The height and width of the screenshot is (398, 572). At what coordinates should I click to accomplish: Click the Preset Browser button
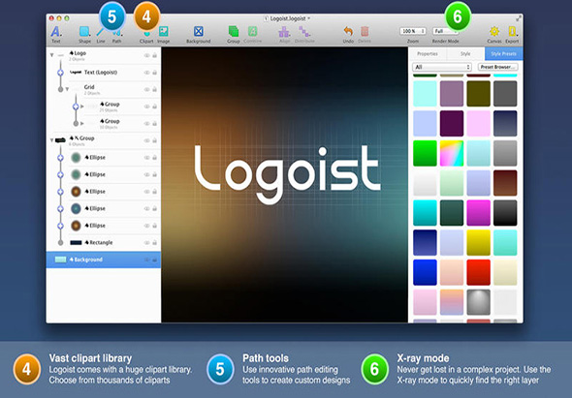pyautogui.click(x=498, y=67)
